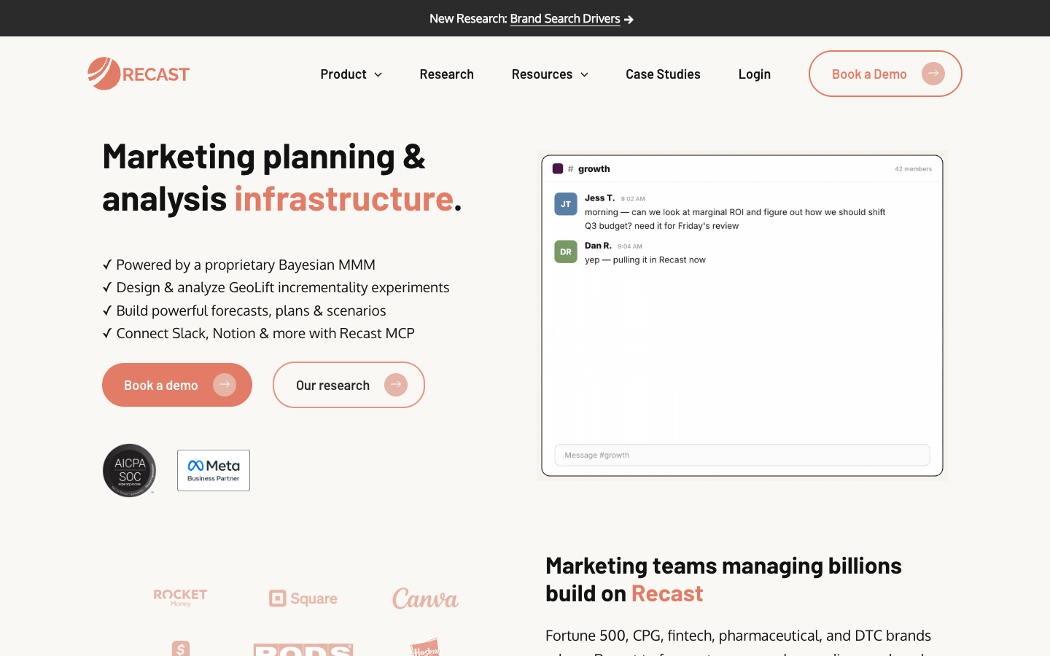Screen dimensions: 1050x656
Task: Click the Message #growth input field
Action: coord(742,455)
